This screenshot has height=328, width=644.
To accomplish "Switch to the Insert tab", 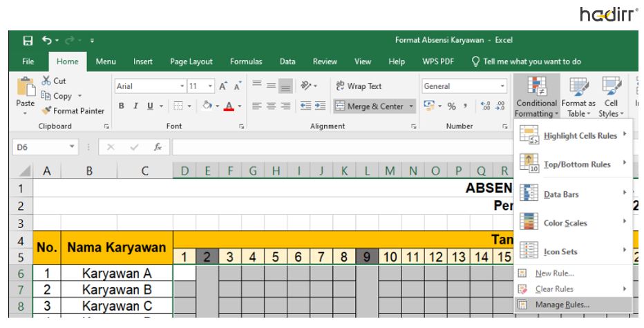I will click(143, 61).
